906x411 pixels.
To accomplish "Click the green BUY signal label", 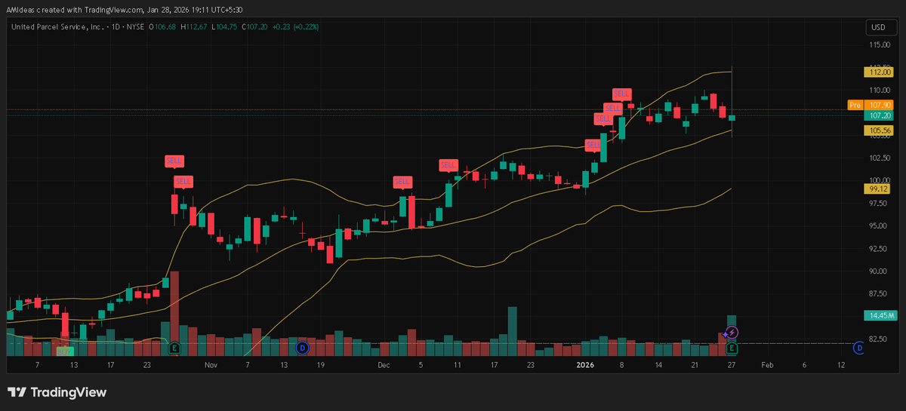I will pos(64,351).
